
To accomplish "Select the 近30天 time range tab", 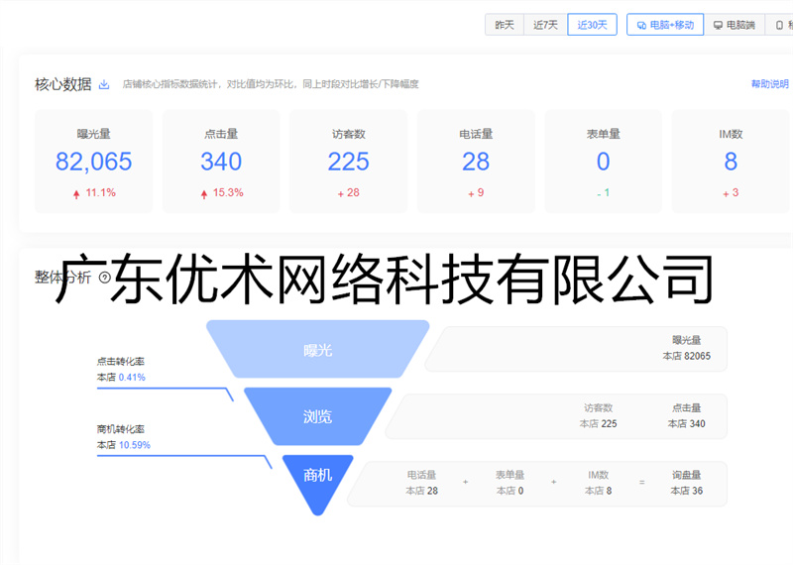I will point(592,25).
